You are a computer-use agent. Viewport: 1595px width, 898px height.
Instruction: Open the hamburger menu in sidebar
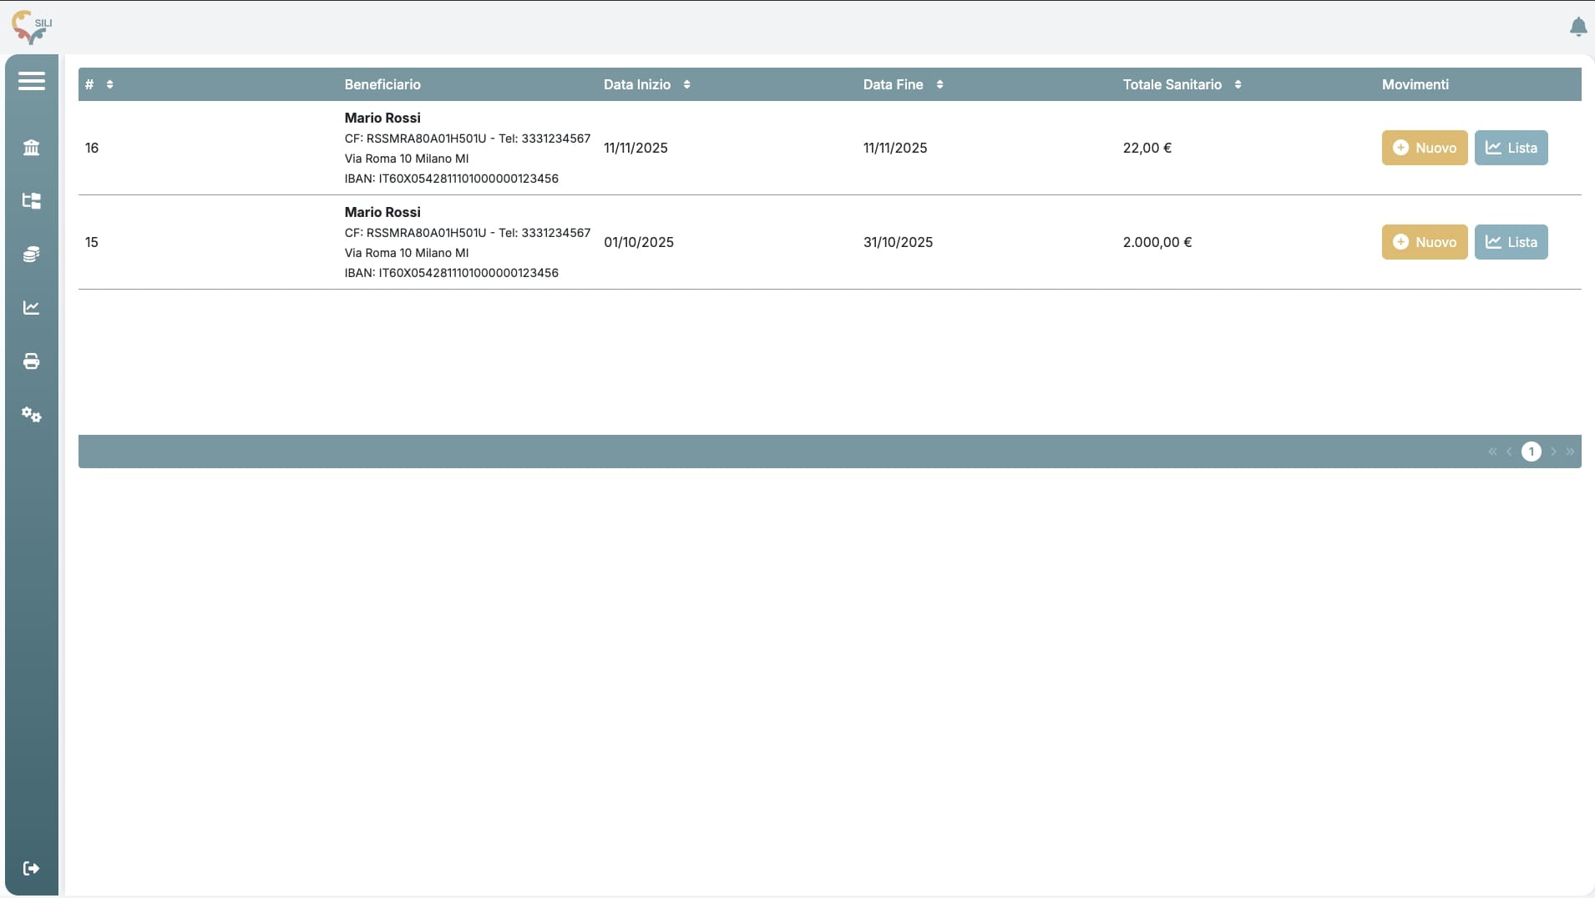[x=32, y=81]
